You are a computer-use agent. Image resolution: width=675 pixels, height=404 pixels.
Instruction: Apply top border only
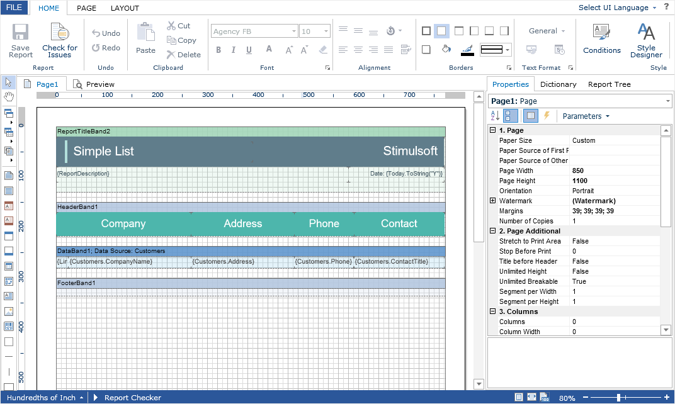pyautogui.click(x=459, y=31)
